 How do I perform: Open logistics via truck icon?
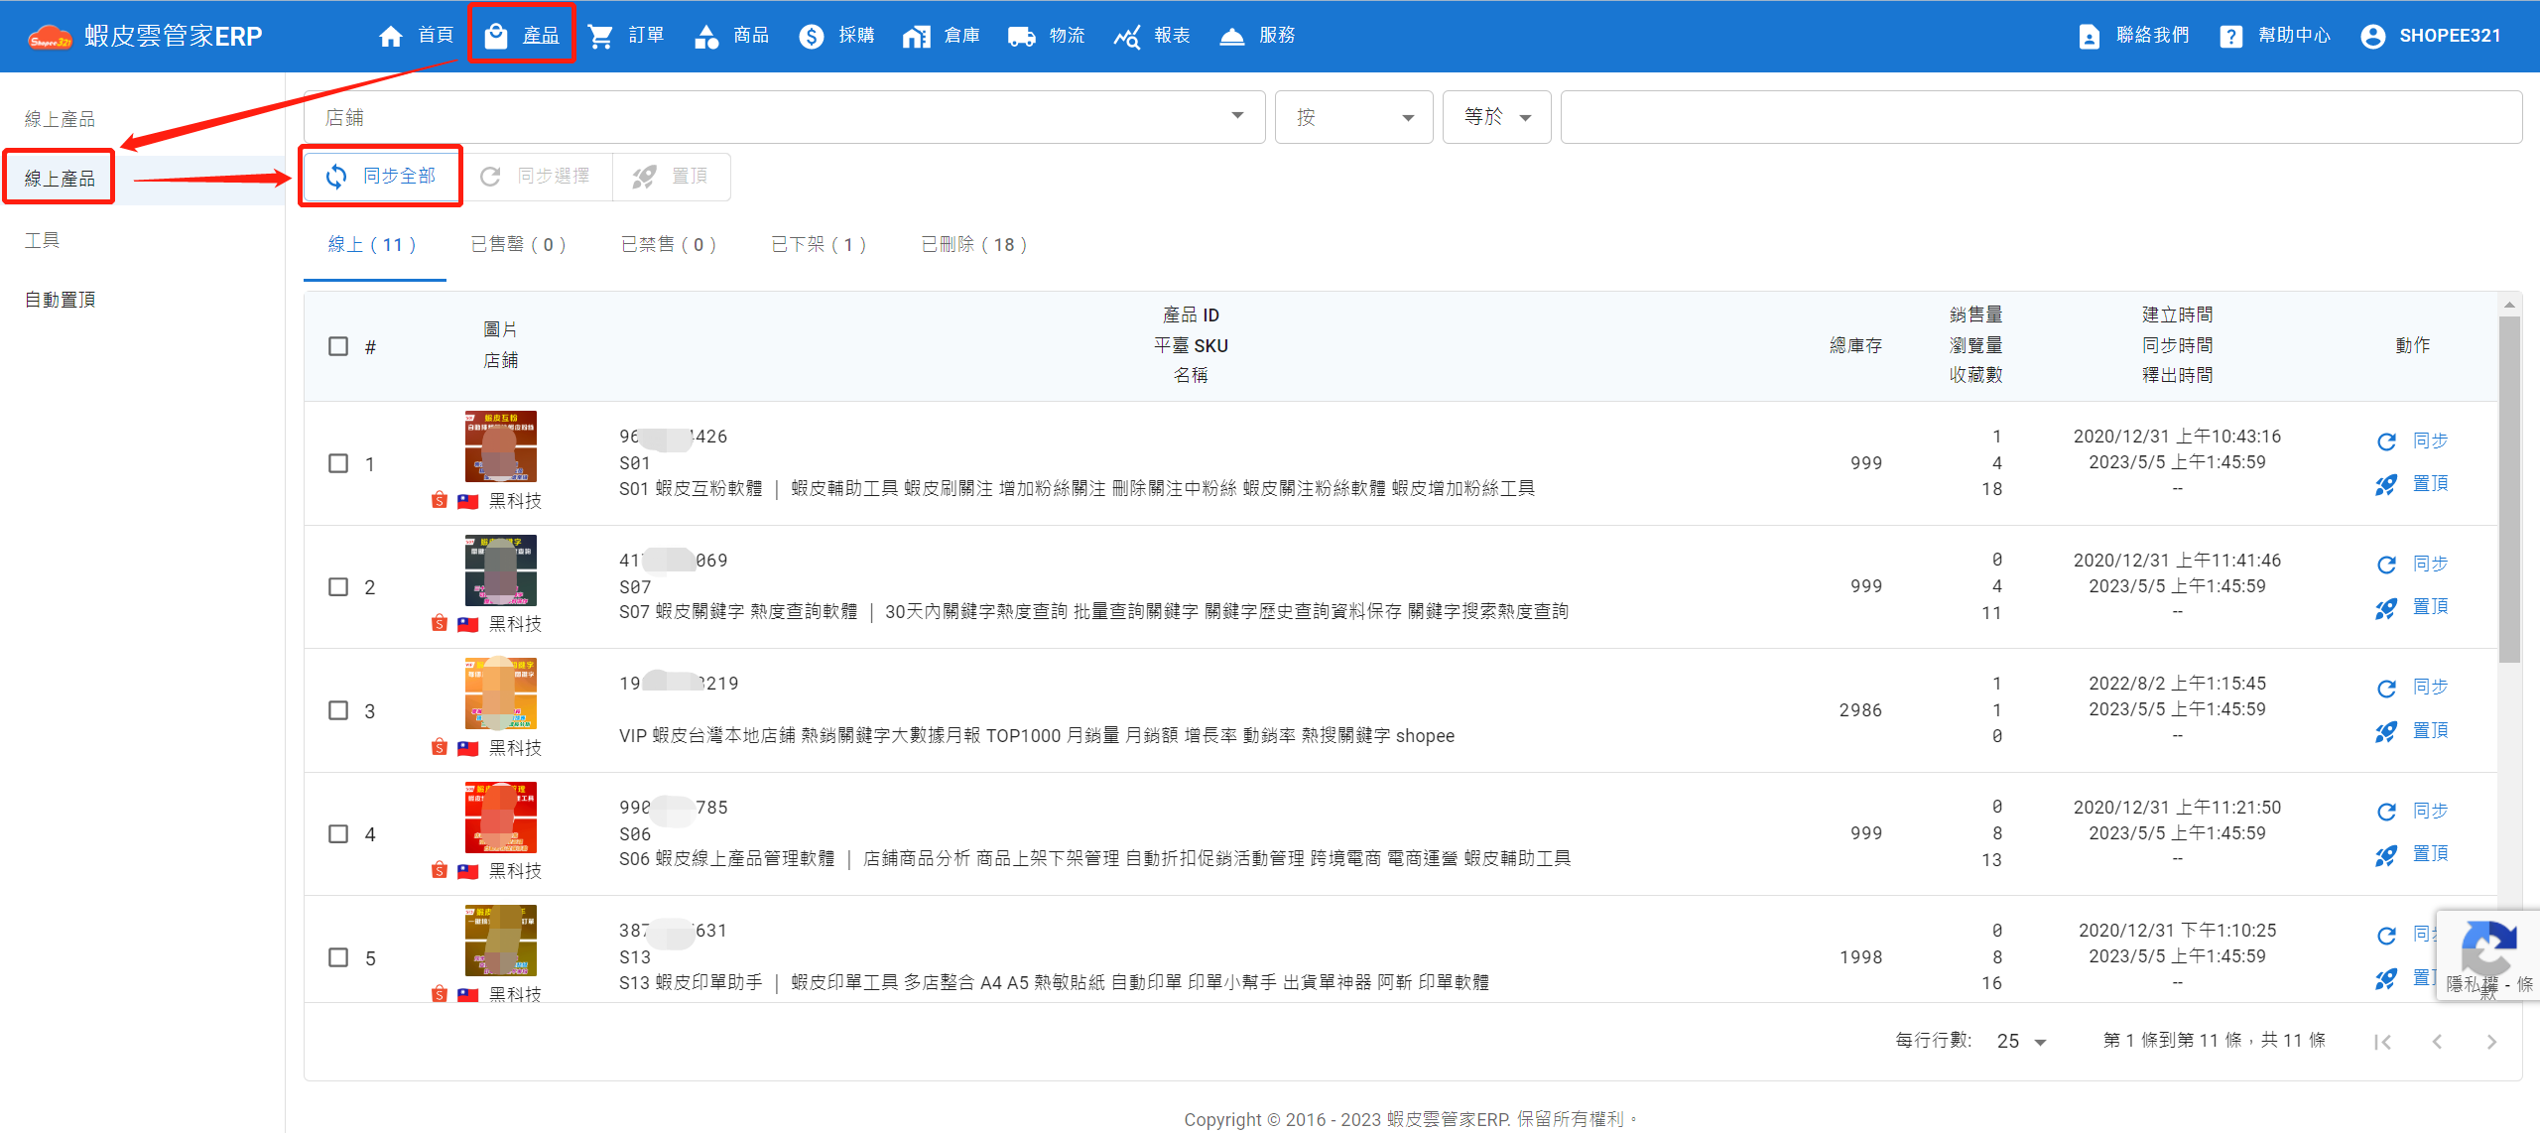click(1021, 37)
